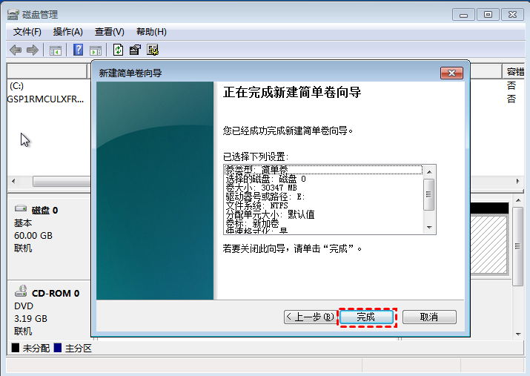Image resolution: width=530 pixels, height=376 pixels.
Task: Open the 查看(V) menu
Action: 109,32
